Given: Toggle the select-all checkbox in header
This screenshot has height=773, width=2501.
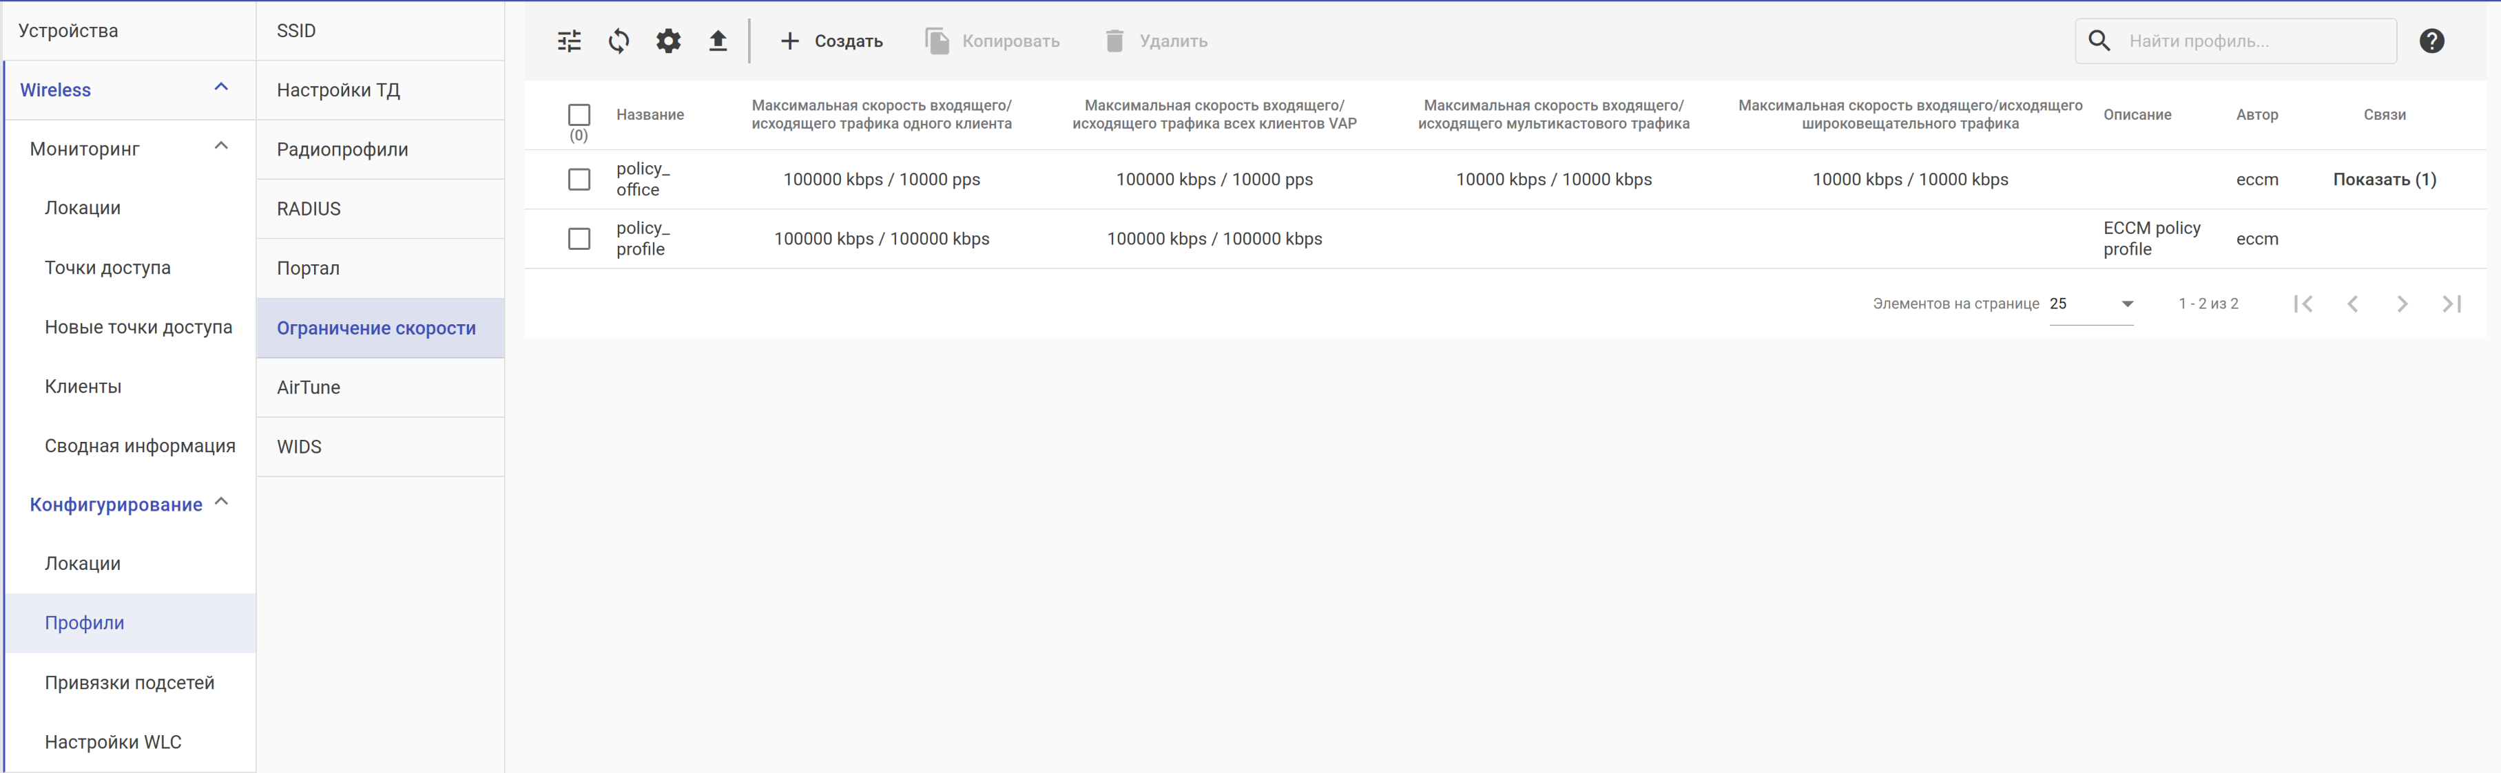Looking at the screenshot, I should click(x=579, y=114).
